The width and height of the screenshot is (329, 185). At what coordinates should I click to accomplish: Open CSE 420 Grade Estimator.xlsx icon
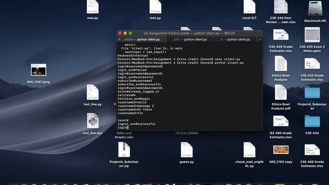(x=312, y=64)
